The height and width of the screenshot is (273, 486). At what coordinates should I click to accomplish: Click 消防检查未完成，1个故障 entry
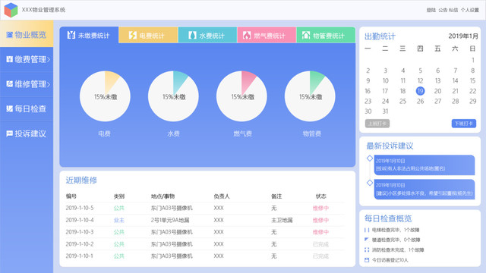[398, 249]
